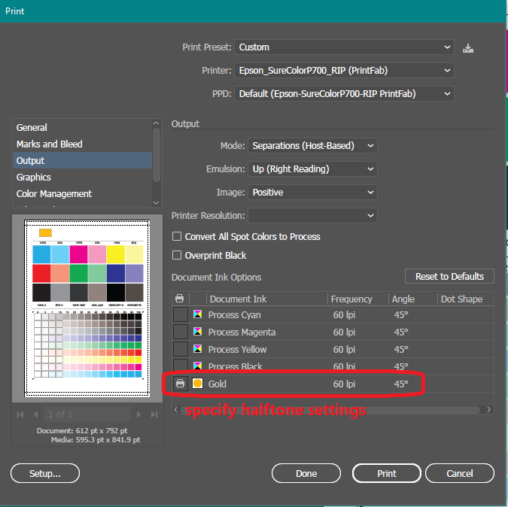Screen dimensions: 508x507
Task: Expand the Emulsion dropdown
Action: (313, 168)
